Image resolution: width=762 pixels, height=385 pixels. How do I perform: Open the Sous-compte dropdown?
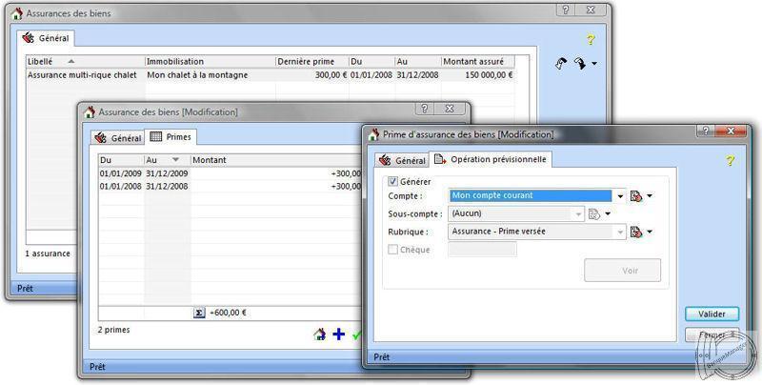[578, 214]
